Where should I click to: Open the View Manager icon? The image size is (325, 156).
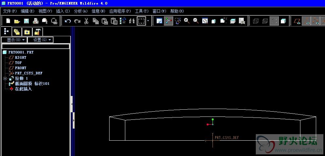point(242,21)
